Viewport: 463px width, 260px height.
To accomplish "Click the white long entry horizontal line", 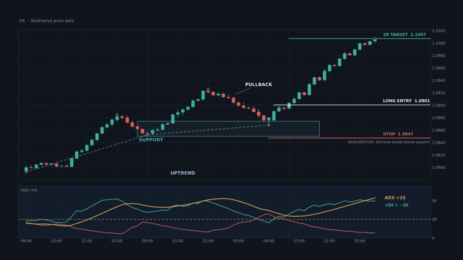I will (x=352, y=105).
